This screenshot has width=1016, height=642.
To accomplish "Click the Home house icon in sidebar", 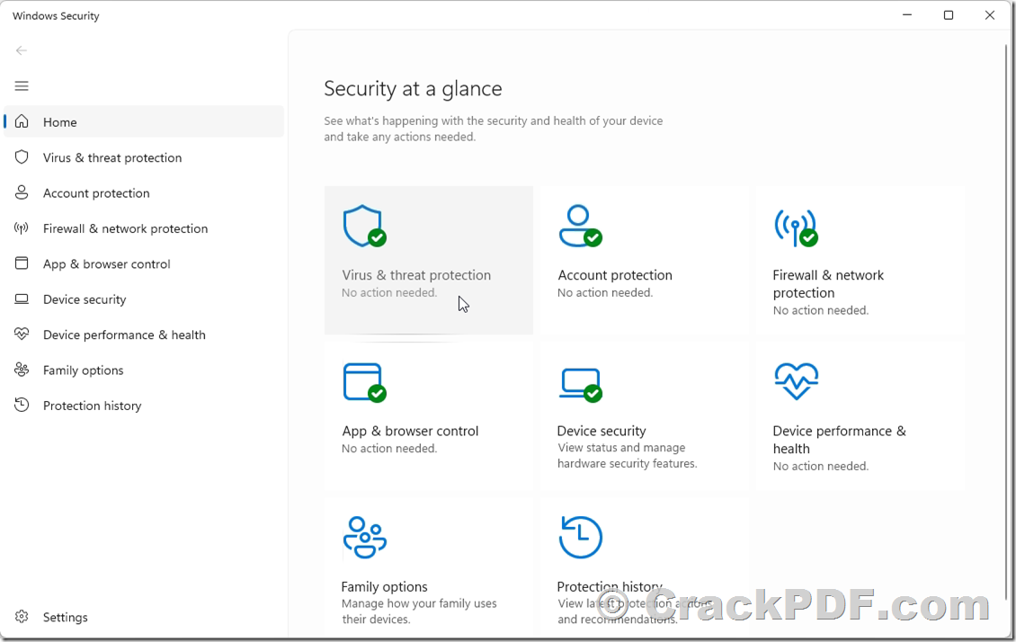I will (22, 121).
